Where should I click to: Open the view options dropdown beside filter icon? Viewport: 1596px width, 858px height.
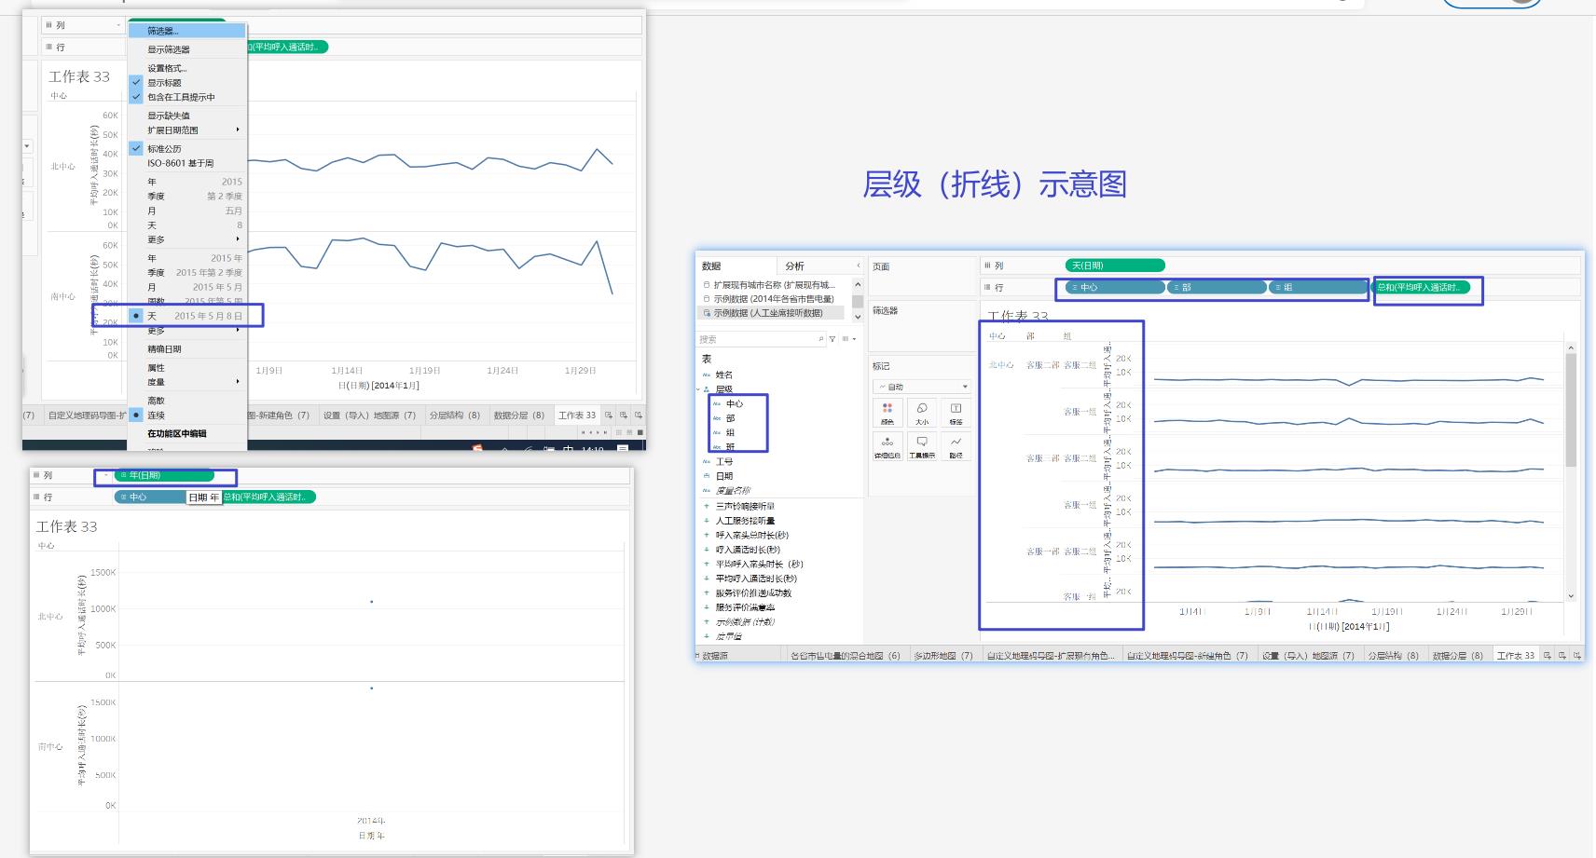847,339
